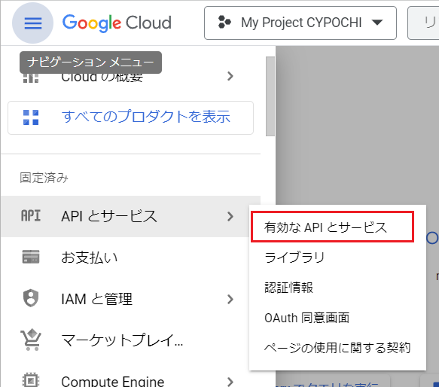Expand the Compute Engine chevron
Screen dimensions: 439x387
coord(230,382)
